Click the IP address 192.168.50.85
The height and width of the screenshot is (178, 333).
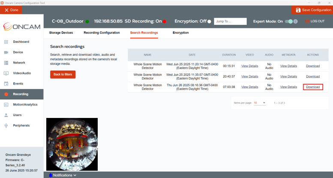(x=108, y=21)
